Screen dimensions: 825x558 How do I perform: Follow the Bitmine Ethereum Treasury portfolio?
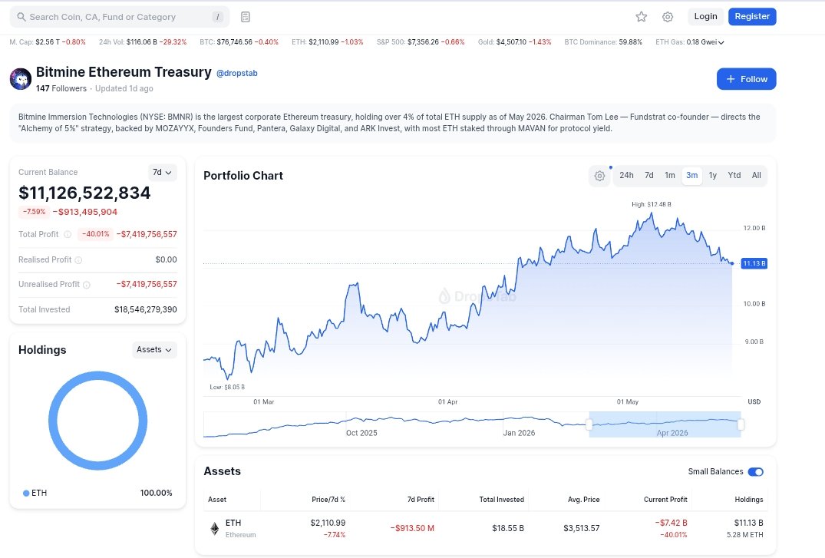746,79
